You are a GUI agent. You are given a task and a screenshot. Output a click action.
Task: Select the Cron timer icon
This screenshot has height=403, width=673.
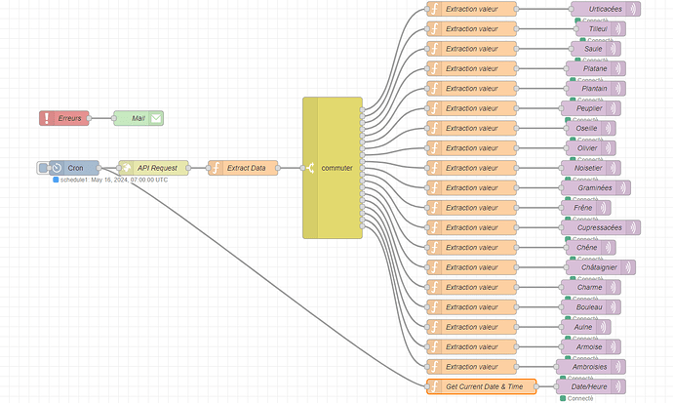click(58, 168)
